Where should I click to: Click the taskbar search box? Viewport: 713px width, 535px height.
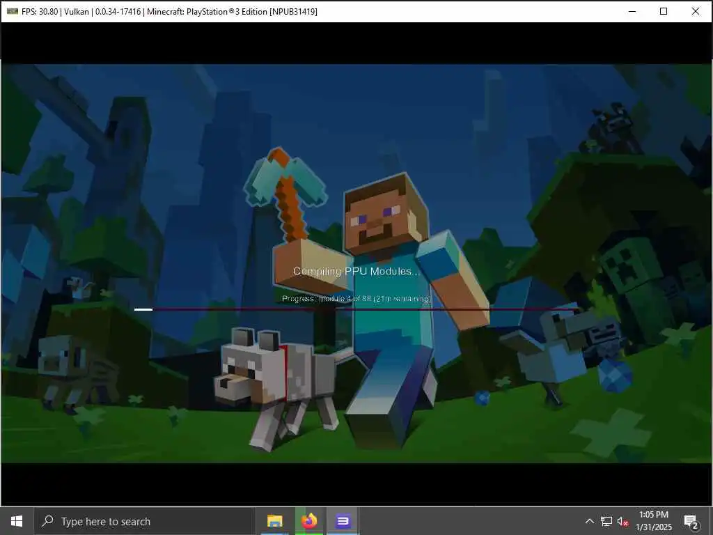(145, 521)
